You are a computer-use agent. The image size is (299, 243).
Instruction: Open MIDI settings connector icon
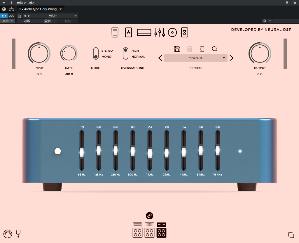coord(8,234)
